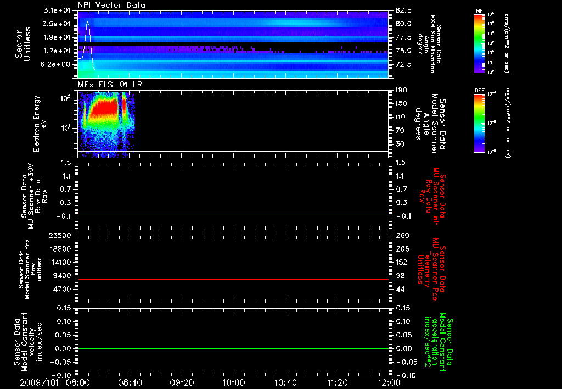Click the 98 telemetry tick value
The width and height of the screenshot is (562, 389).
point(400,276)
